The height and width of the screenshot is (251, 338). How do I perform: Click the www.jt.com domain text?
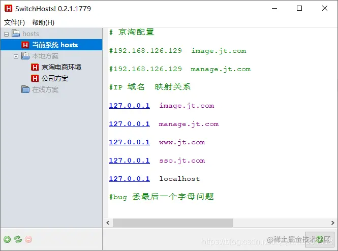[x=182, y=142]
